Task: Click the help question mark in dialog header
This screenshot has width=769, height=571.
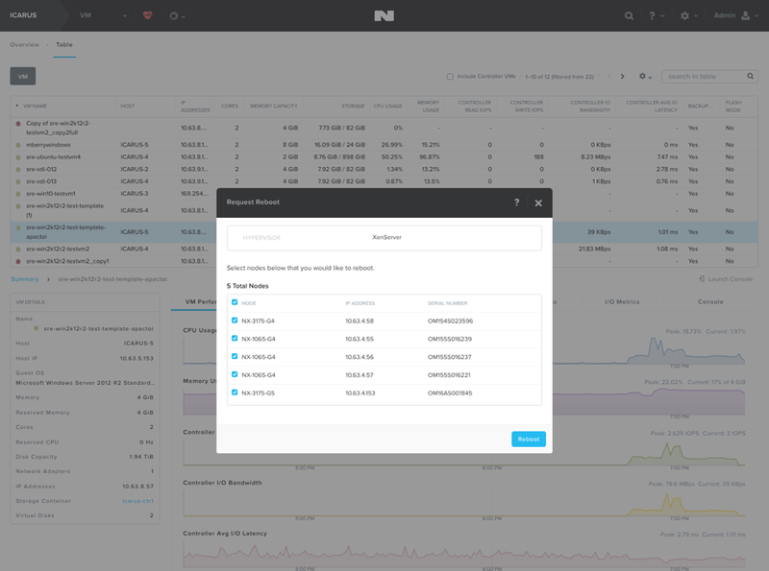Action: pyautogui.click(x=516, y=202)
